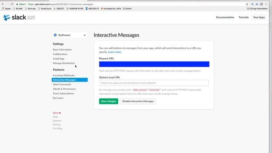Open the Install App page
Image resolution: width=272 pixels, height=153 pixels.
(x=59, y=59)
